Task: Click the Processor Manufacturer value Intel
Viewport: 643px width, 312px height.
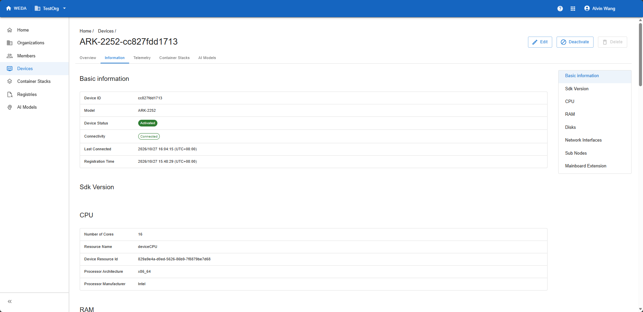Action: click(142, 284)
